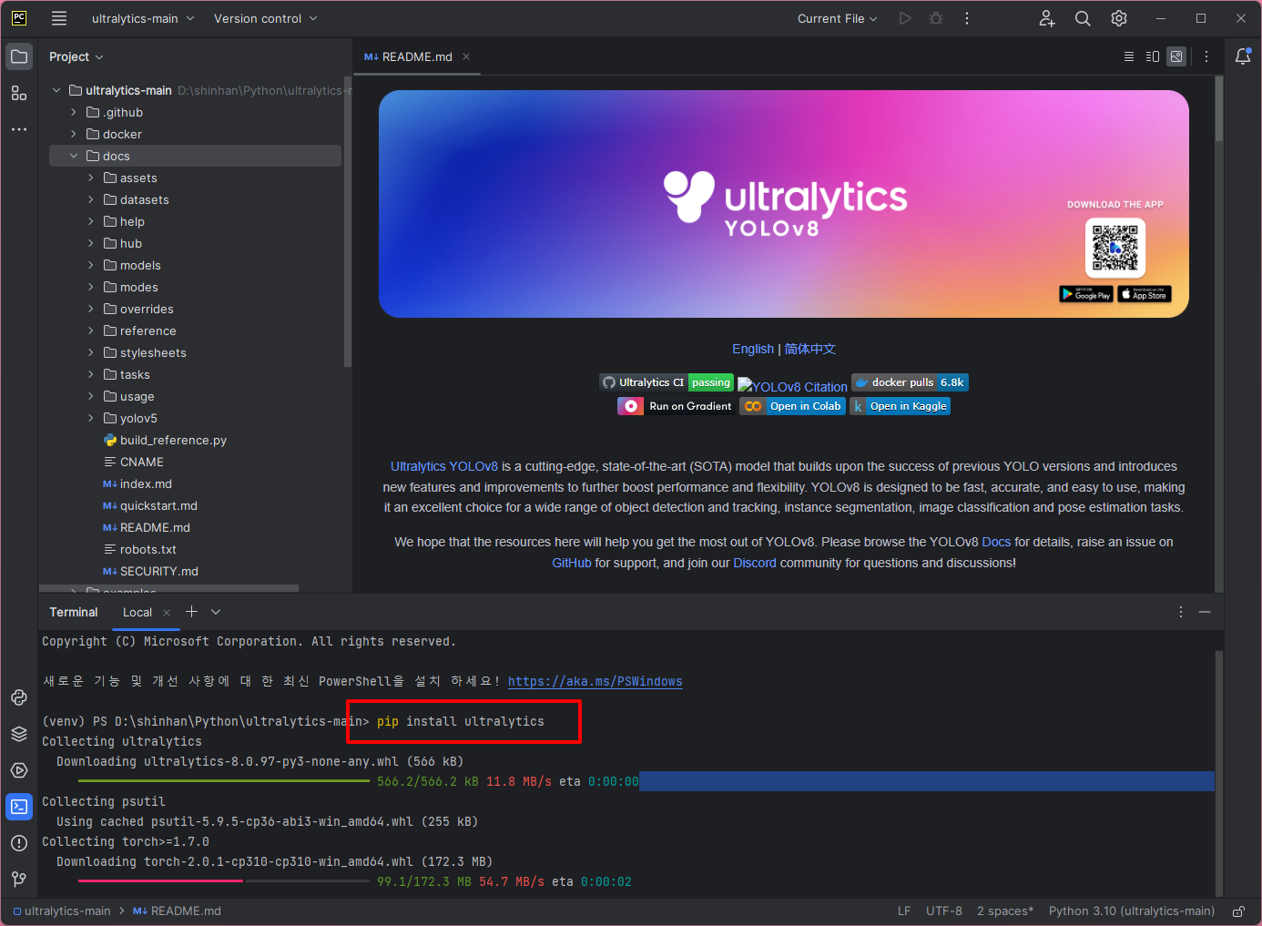The width and height of the screenshot is (1262, 926).
Task: Open terminal shell type dropdown arrow
Action: (216, 612)
